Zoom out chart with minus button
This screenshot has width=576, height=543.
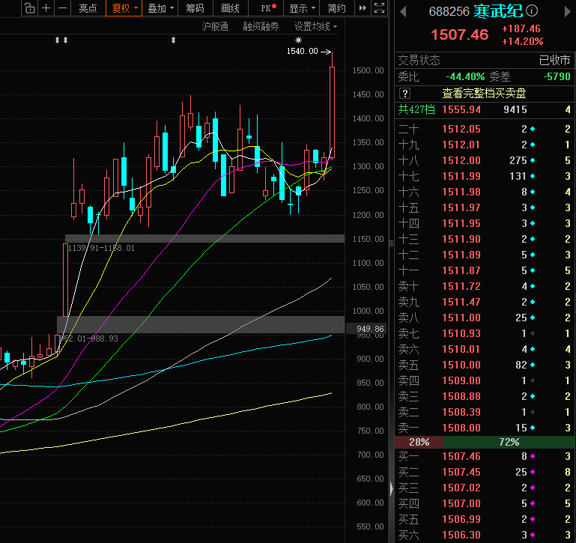click(x=63, y=7)
